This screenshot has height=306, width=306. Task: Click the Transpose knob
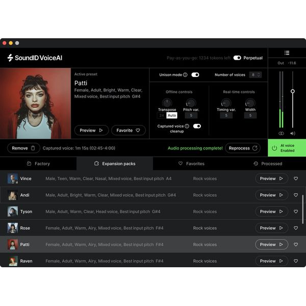click(167, 103)
